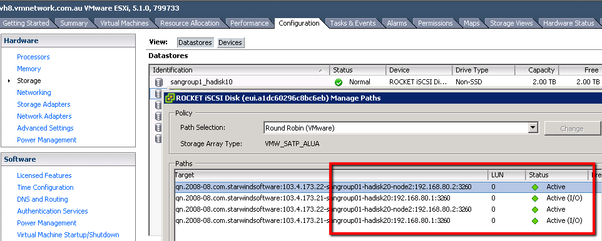This screenshot has width=602, height=241.
Task: Open the Virtual Machines tab
Action: [x=124, y=23]
